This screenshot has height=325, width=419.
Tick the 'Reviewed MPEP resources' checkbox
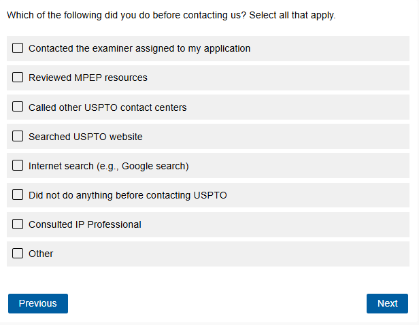(x=18, y=78)
